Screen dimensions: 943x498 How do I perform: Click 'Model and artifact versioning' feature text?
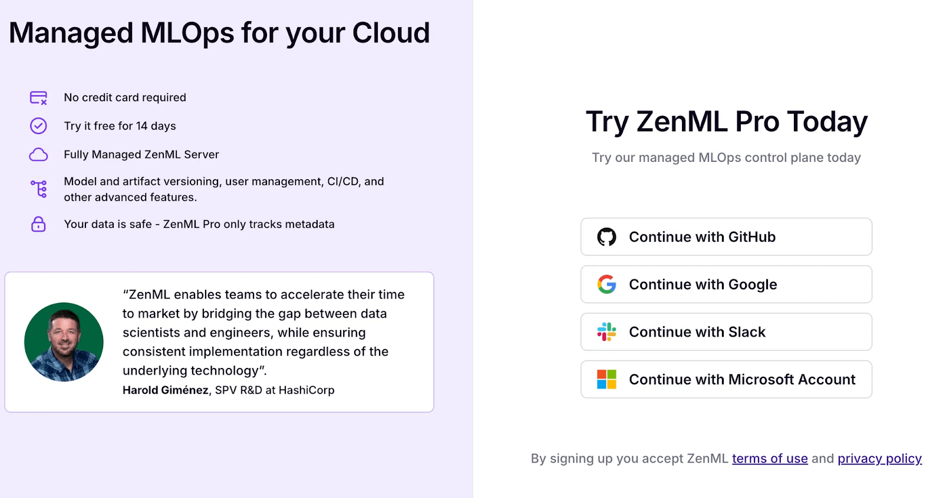[224, 190]
